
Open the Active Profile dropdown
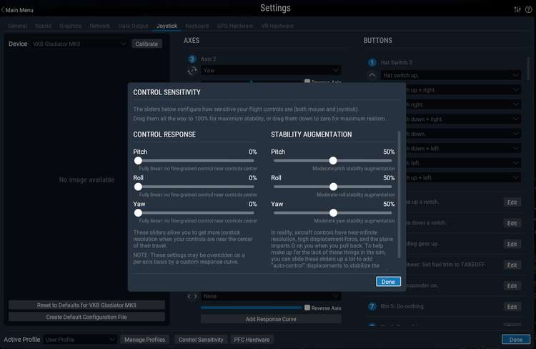[x=80, y=340]
